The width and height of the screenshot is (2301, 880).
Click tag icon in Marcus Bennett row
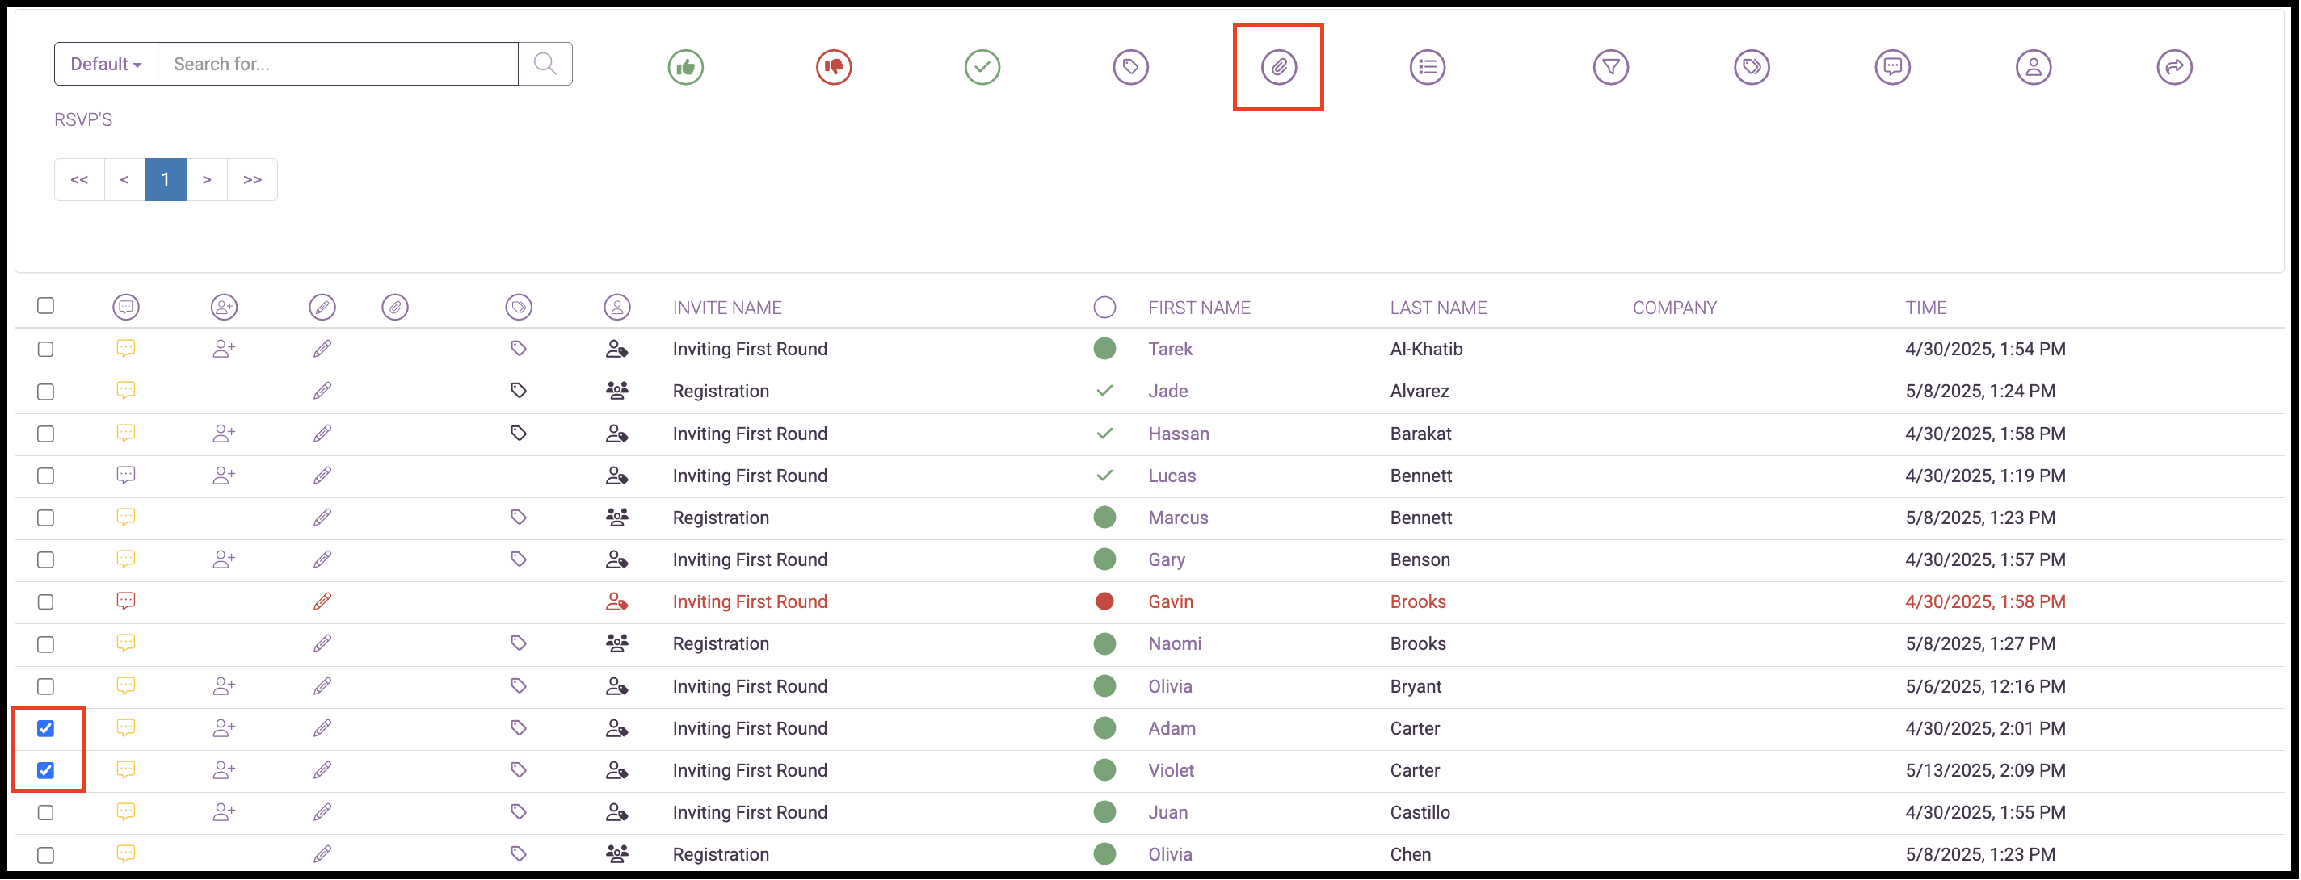(x=518, y=517)
